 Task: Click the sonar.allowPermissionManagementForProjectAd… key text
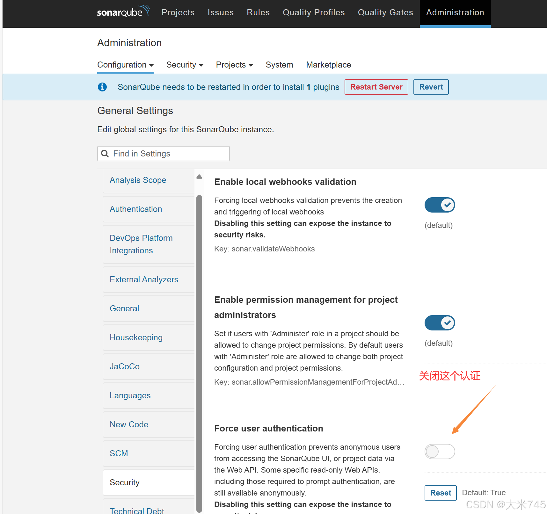309,382
